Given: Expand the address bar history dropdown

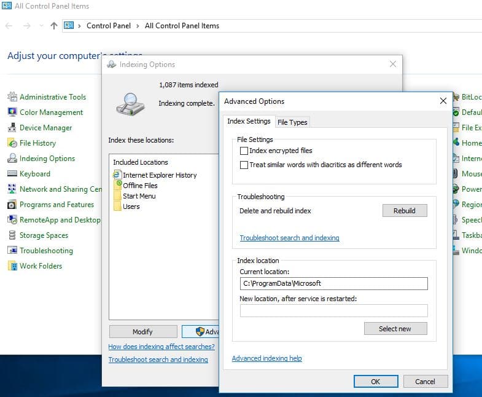Looking at the screenshot, I should pyautogui.click(x=41, y=26).
